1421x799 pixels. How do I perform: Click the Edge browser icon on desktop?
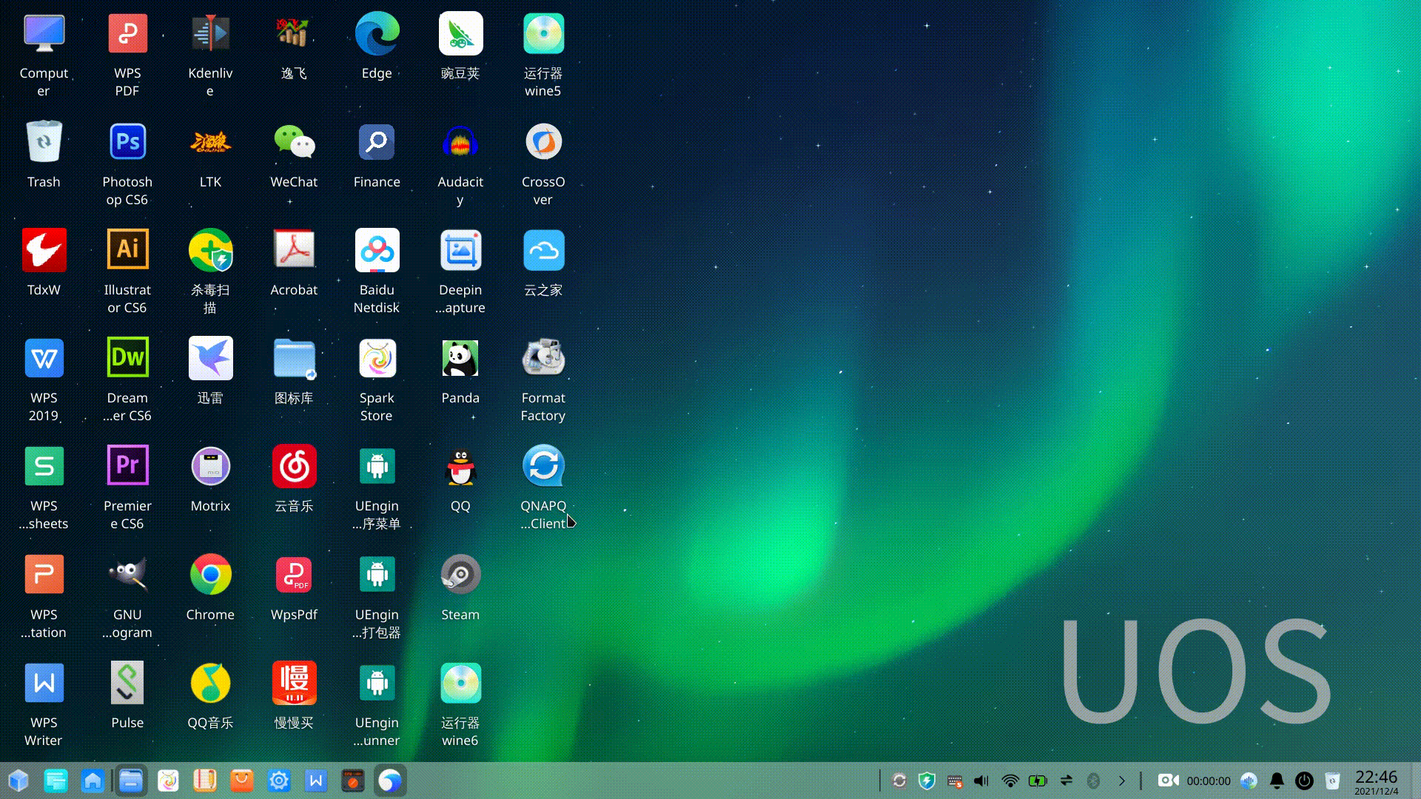pyautogui.click(x=377, y=33)
